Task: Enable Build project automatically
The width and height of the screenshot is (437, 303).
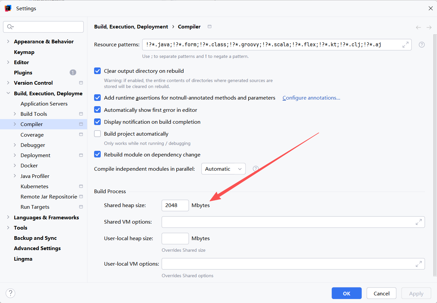Action: [x=97, y=134]
